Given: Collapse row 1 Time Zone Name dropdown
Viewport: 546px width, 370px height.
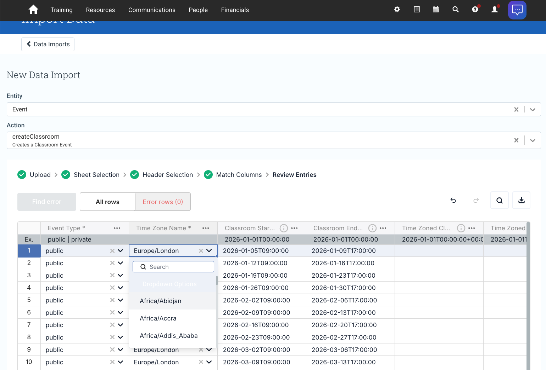Looking at the screenshot, I should tap(209, 251).
